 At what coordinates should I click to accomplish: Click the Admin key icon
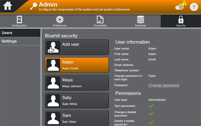[x=33, y=6]
